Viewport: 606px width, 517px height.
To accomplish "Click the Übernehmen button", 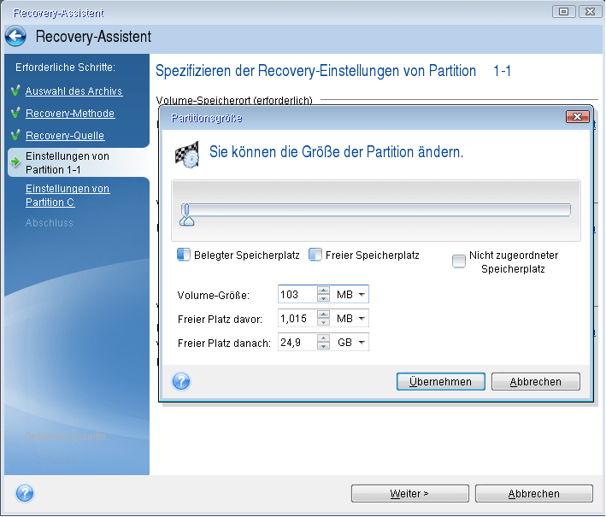I will [440, 382].
